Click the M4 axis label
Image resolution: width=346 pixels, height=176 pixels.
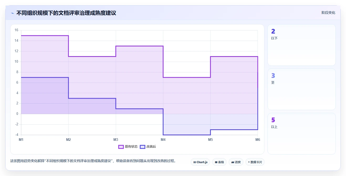tap(163, 140)
